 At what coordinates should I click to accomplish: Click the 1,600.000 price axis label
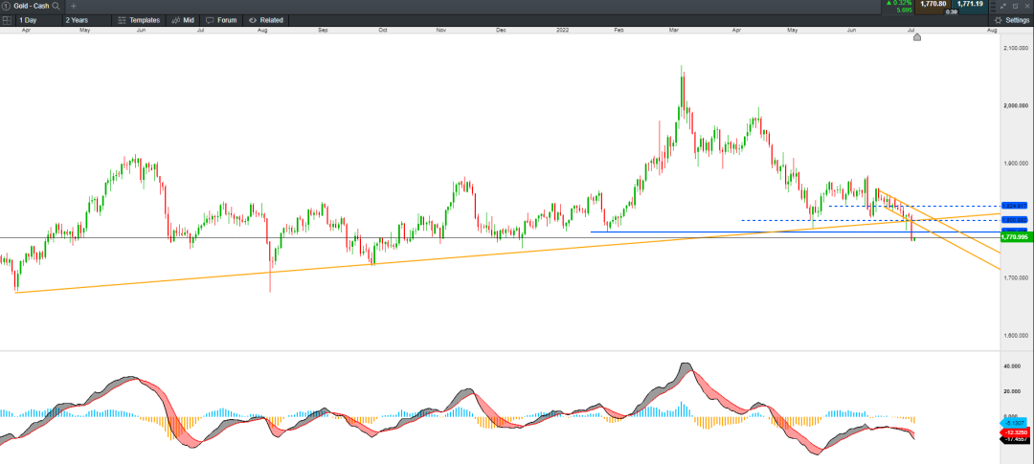1015,336
